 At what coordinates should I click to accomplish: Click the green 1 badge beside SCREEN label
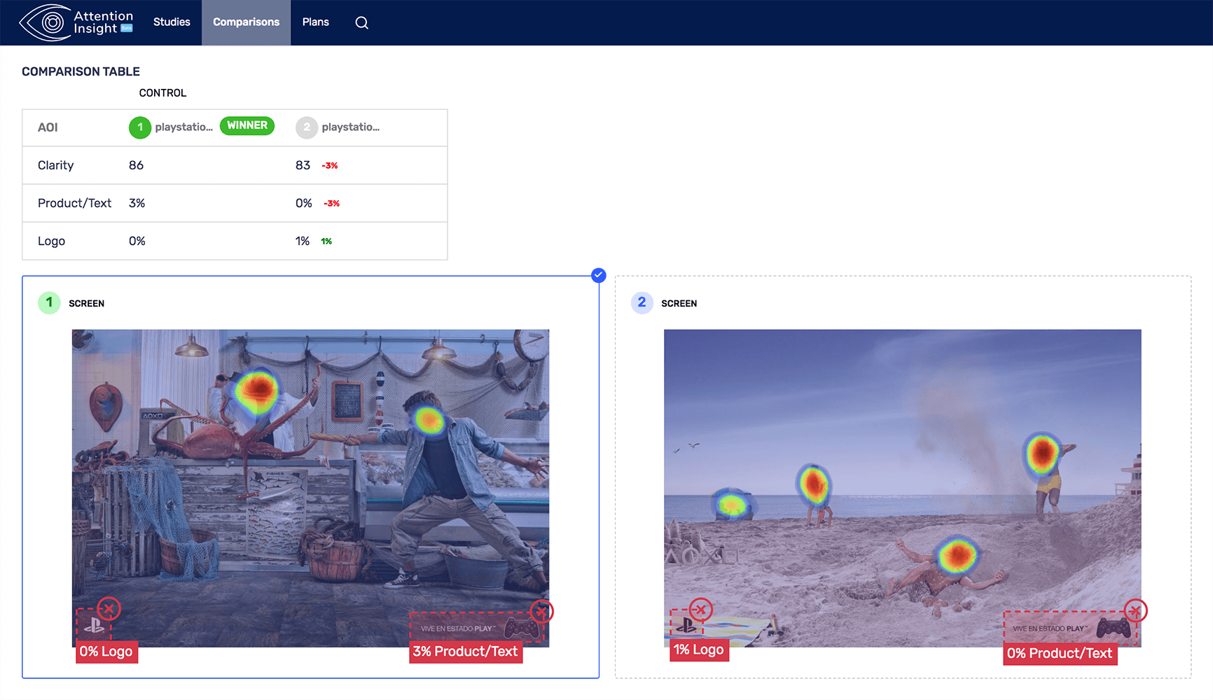click(x=49, y=303)
